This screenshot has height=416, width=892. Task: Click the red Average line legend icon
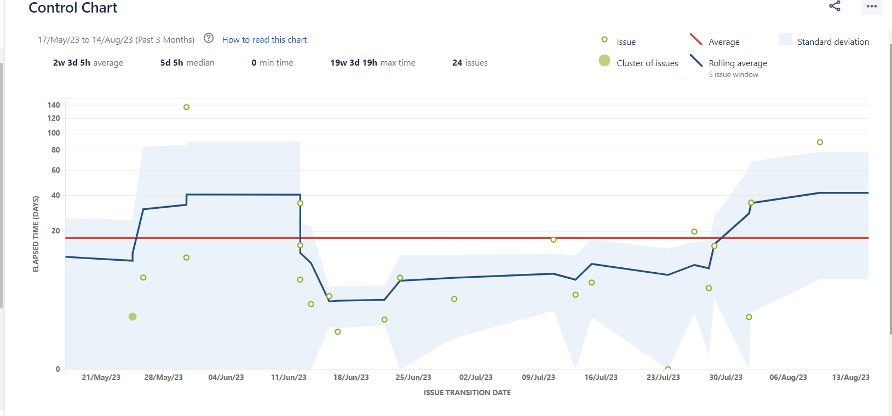point(696,39)
